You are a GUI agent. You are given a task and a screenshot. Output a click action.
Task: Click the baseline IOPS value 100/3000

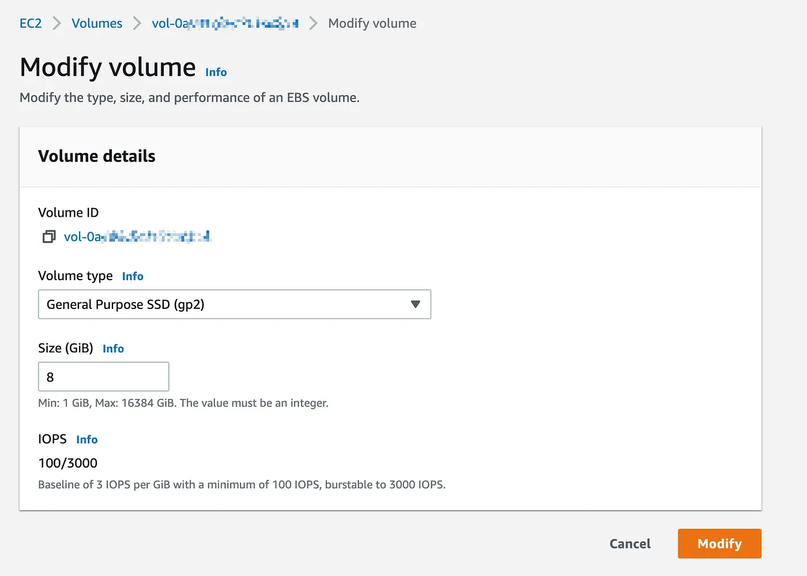(67, 462)
